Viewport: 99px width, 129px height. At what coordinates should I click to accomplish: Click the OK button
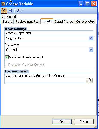click(x=62, y=122)
